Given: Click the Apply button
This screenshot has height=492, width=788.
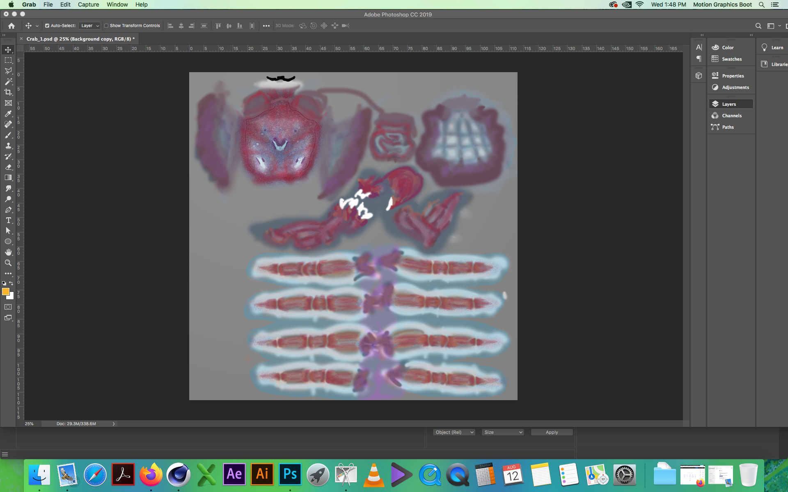Looking at the screenshot, I should click(552, 432).
